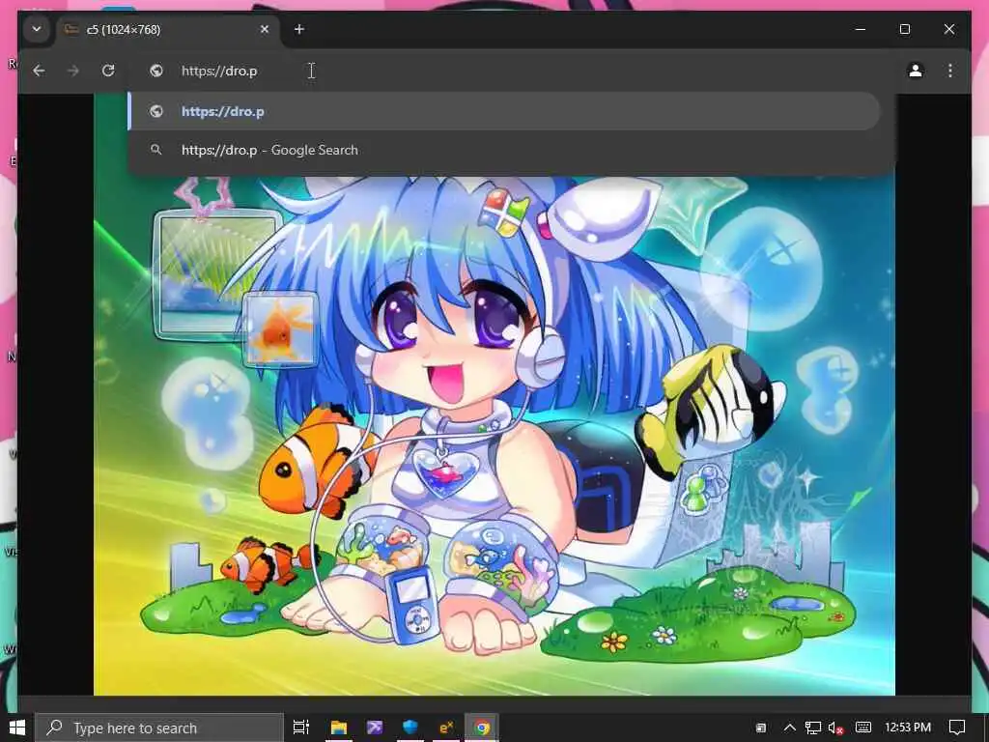Click the Forward navigation arrow
989x742 pixels.
point(73,71)
